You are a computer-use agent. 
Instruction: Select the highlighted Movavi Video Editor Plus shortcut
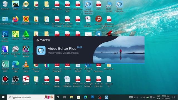(88, 7)
